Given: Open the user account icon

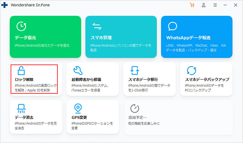Looking at the screenshot, I should (204, 5).
